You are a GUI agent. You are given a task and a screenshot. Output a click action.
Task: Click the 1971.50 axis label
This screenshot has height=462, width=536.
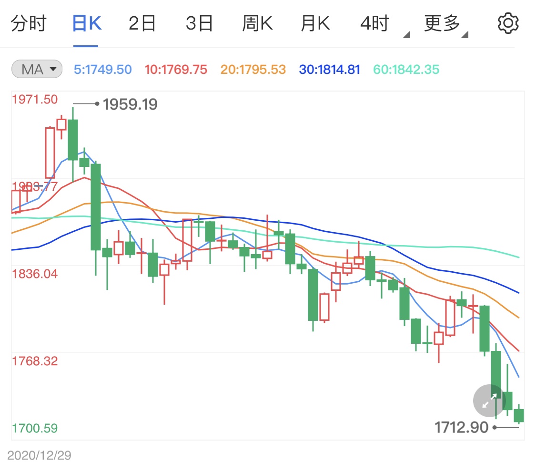pyautogui.click(x=35, y=100)
